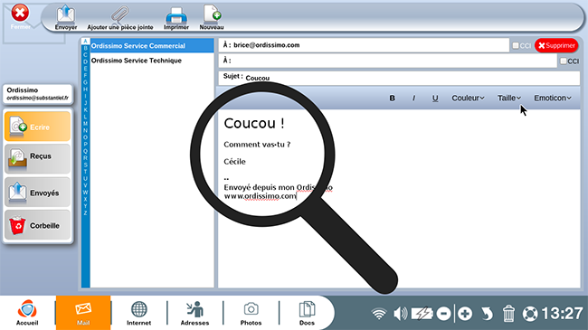This screenshot has width=588, height=330.
Task: Toggle CCI checkbox for brice@ordissimo.com recipient
Action: click(x=516, y=45)
